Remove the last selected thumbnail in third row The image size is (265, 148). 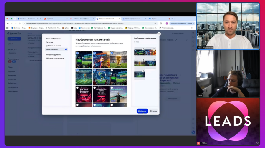coord(143,71)
